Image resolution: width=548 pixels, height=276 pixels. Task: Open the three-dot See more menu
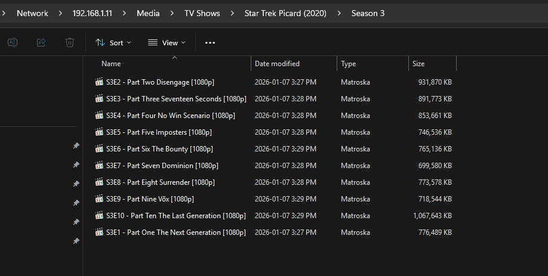tap(210, 43)
